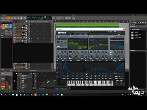Toggle the Noise oscillator in Serum
Image resolution: width=147 pixels, height=110 pixels.
[57, 47]
